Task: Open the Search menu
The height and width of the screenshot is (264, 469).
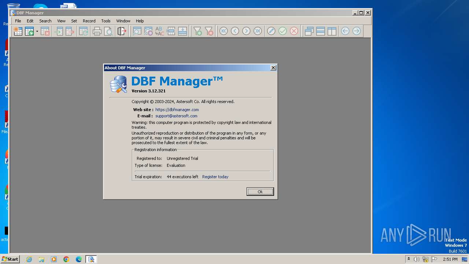Action: pyautogui.click(x=45, y=21)
